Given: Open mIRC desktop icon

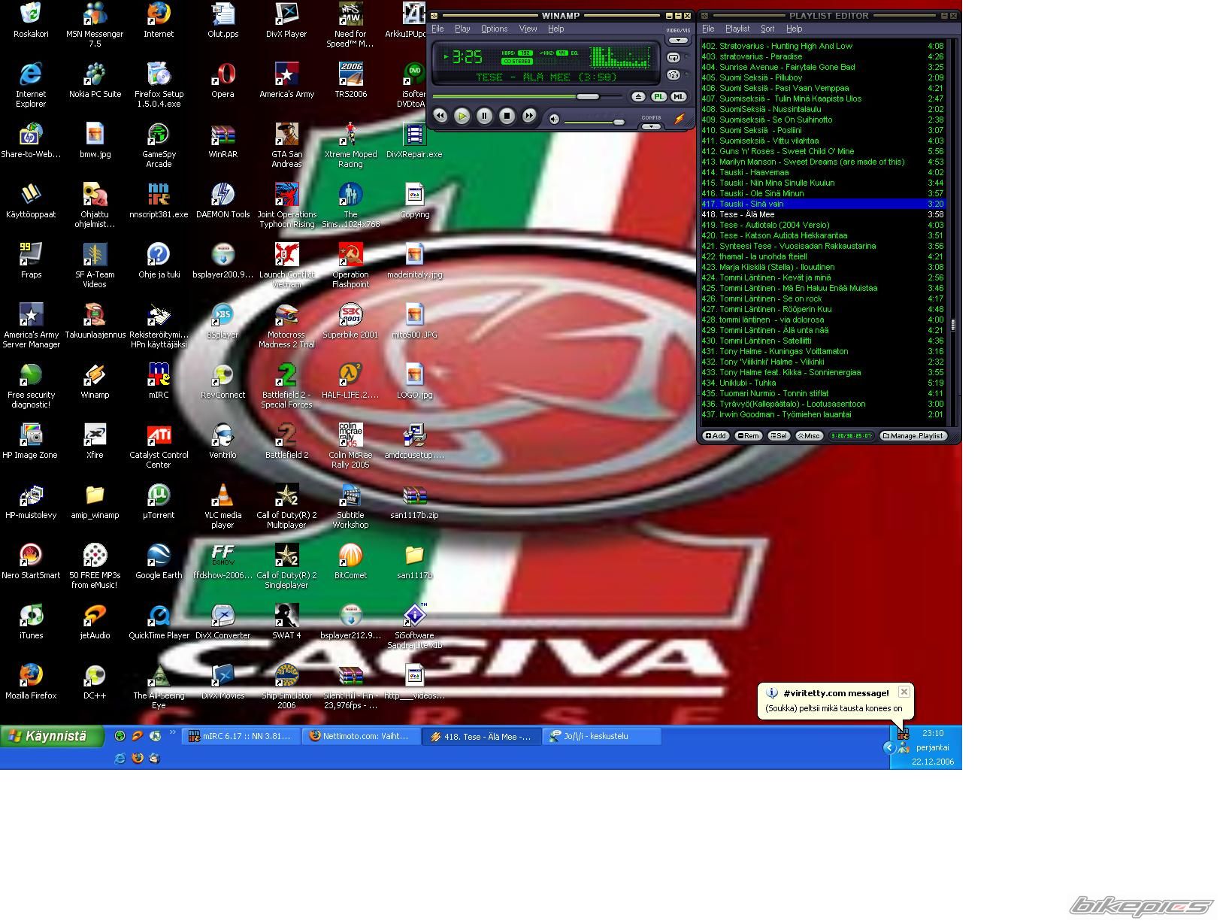Looking at the screenshot, I should [159, 380].
